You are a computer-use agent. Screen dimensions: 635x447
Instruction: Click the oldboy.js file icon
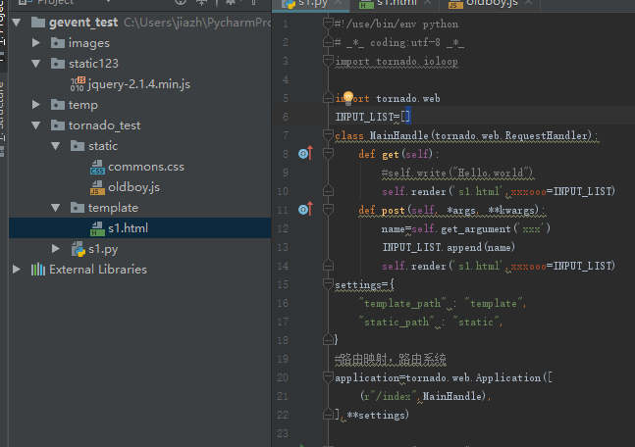(97, 186)
